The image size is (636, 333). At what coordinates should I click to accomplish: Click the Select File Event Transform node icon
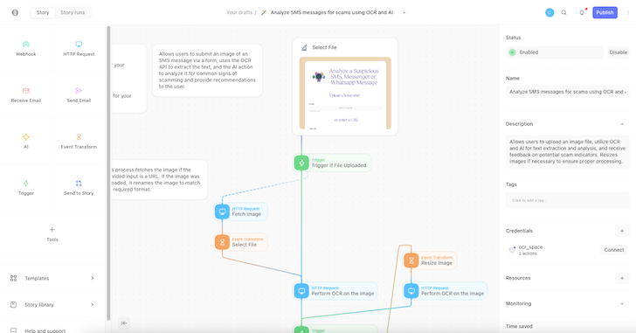coord(222,242)
